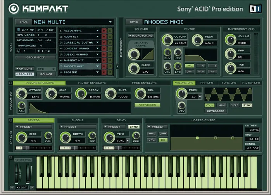Click the instrument SAVE button
The width and height of the screenshot is (271, 195).
pyautogui.click(x=134, y=22)
